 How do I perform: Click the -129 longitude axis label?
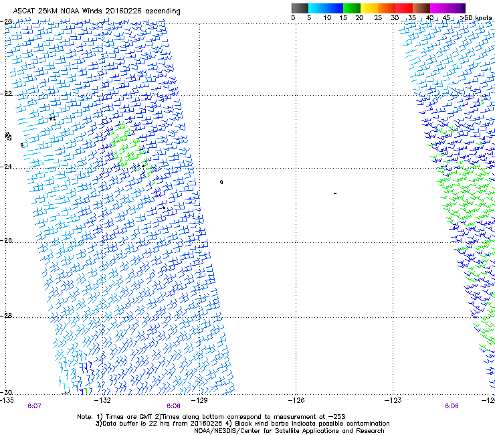199,400
